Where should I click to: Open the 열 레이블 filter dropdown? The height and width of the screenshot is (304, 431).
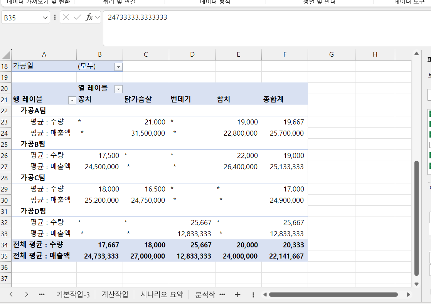118,89
